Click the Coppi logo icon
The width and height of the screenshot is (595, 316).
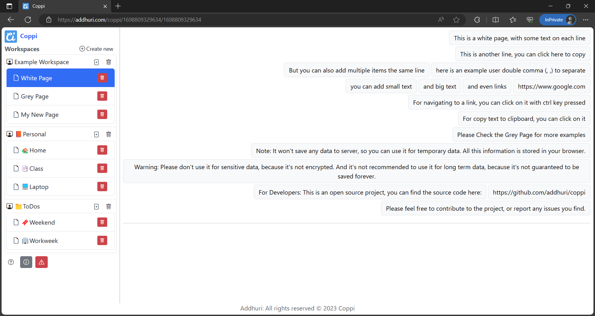point(11,37)
